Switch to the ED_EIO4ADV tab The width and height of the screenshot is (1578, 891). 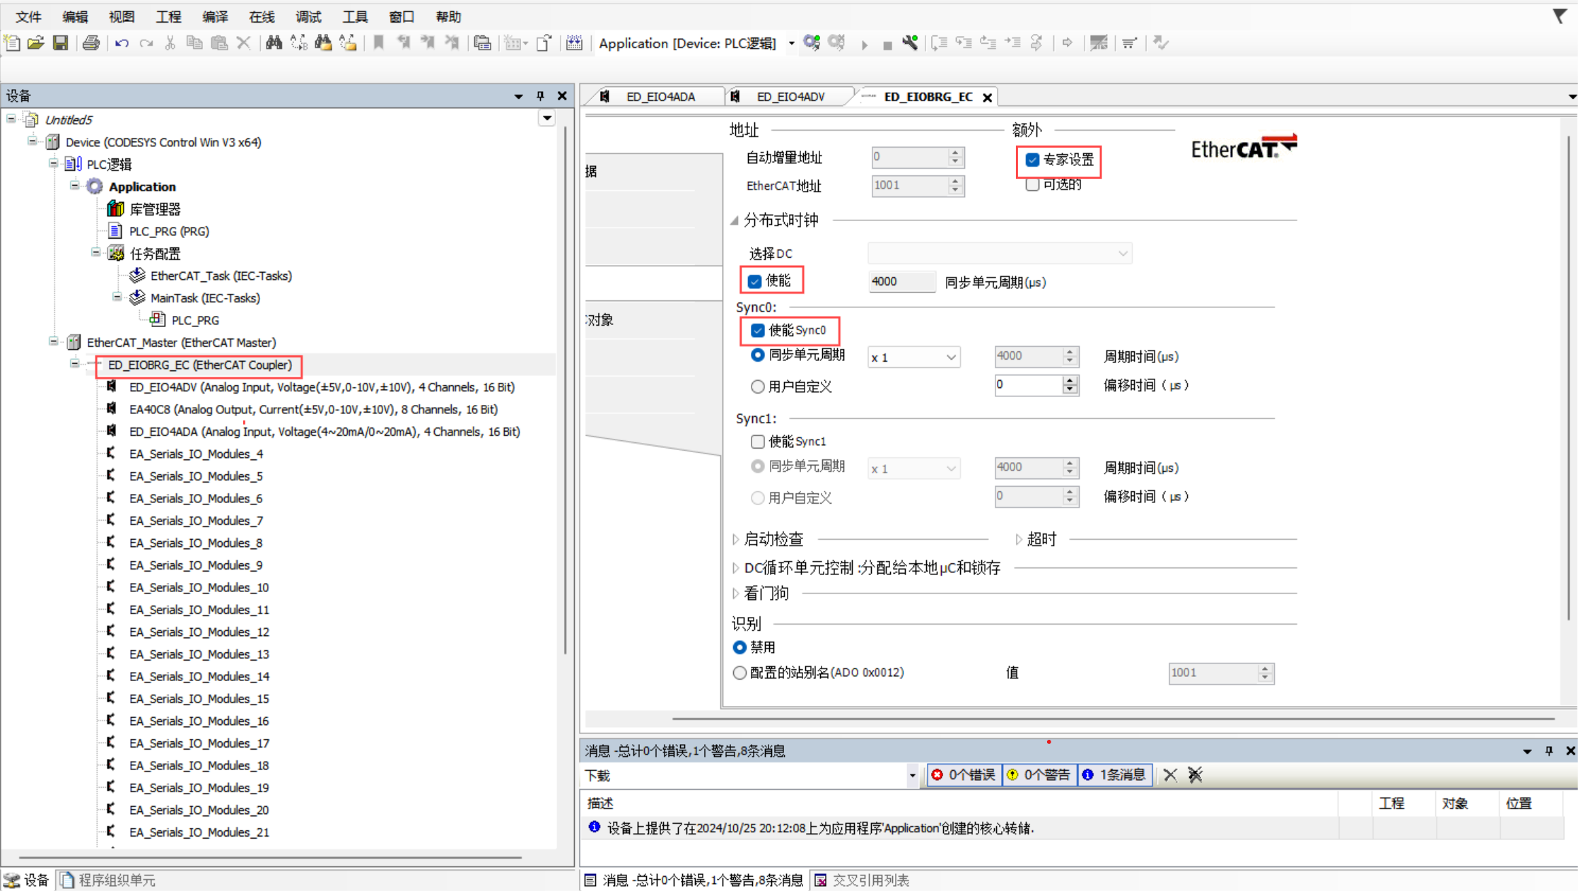tap(790, 97)
